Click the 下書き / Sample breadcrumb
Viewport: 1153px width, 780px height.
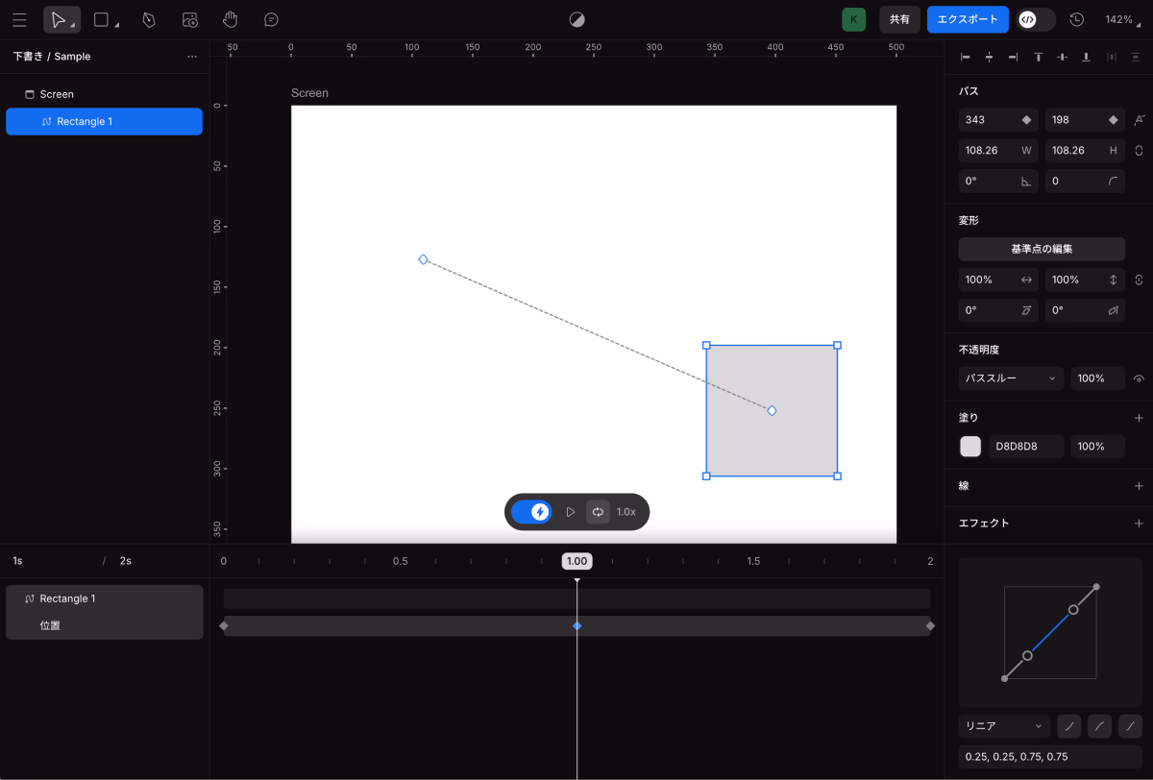click(52, 57)
